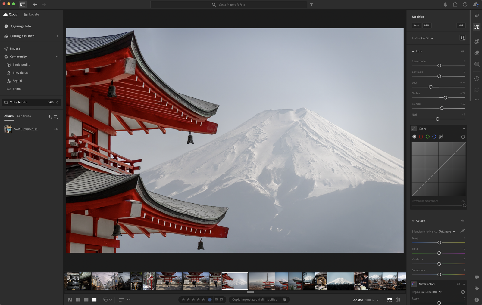Collapse the Community section
Viewport: 482px width, 305px height.
pos(57,57)
